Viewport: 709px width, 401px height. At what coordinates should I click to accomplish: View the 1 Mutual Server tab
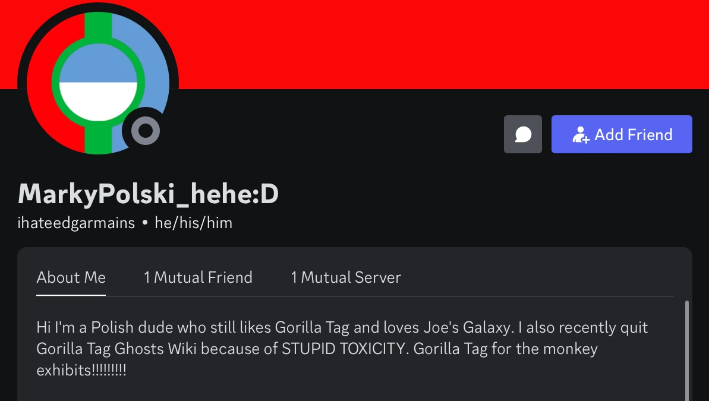[346, 277]
